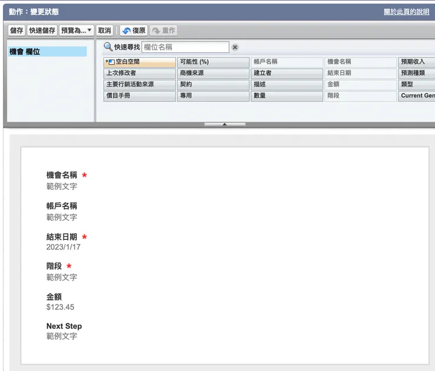The image size is (435, 371).
Task: Click the 復原 undo button
Action: [x=134, y=31]
